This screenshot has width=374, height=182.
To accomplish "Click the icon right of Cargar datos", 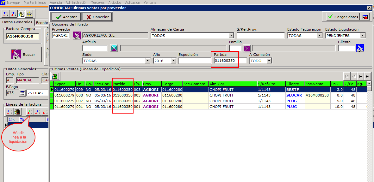I will click(365, 17).
